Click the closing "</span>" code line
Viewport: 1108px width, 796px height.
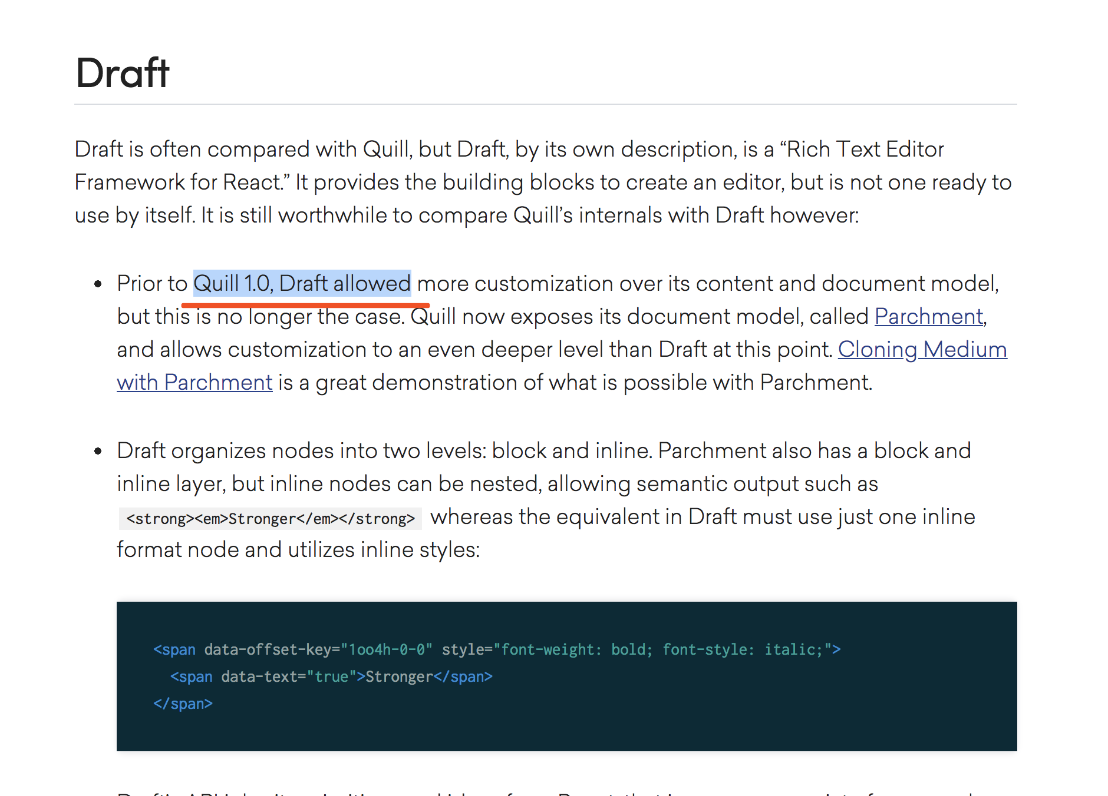(x=183, y=704)
